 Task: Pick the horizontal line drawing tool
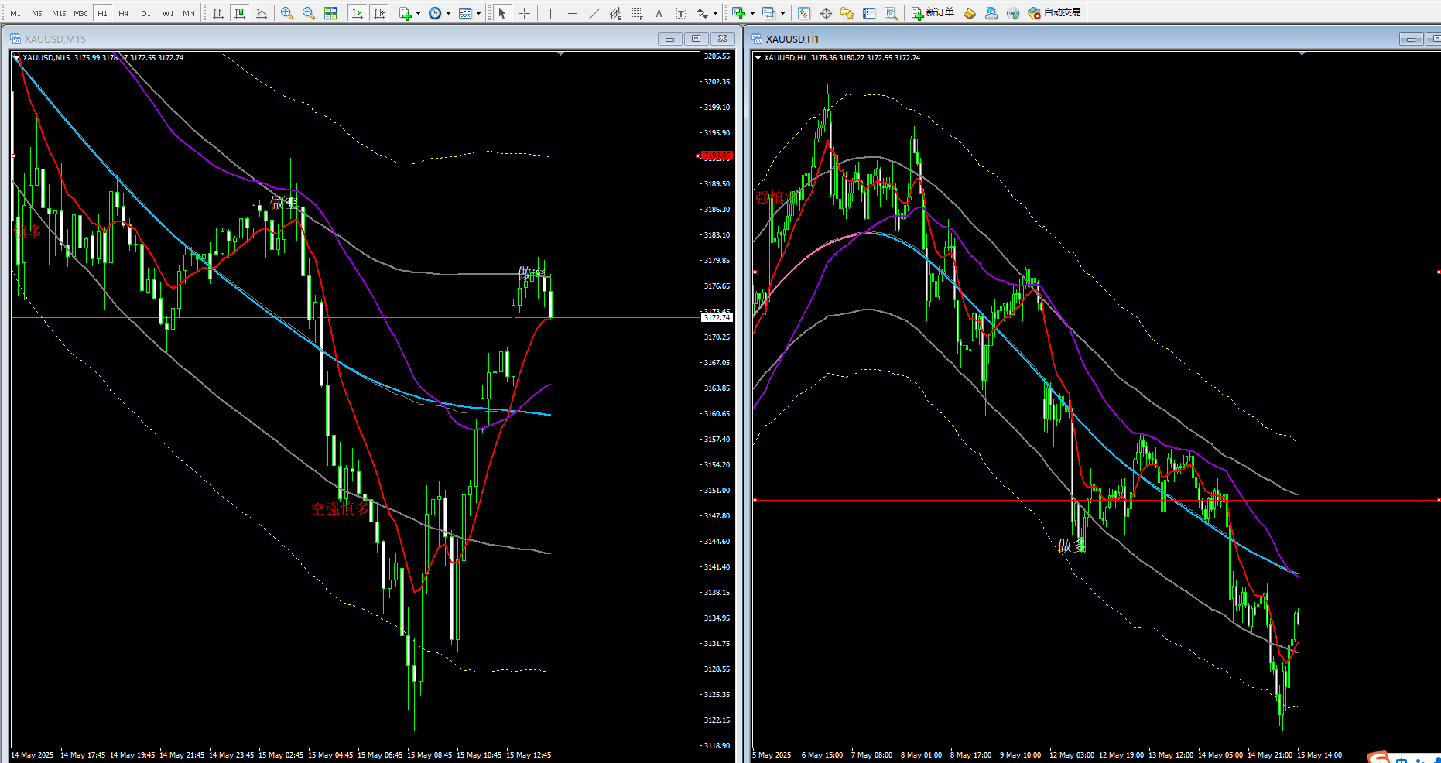click(x=572, y=13)
